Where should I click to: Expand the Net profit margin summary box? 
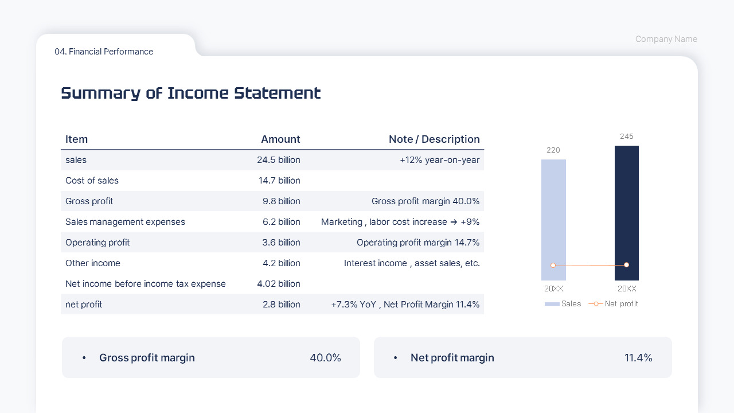pos(523,357)
